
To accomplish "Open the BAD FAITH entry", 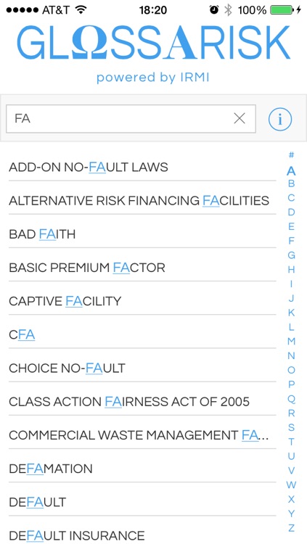I will (x=142, y=234).
